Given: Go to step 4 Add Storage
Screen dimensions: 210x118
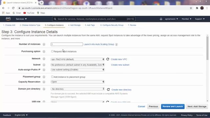Looking at the screenshot, I should point(74,25).
